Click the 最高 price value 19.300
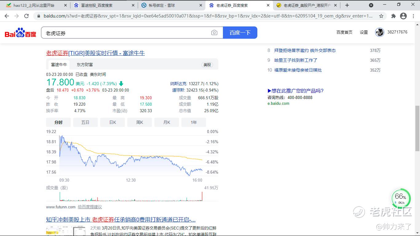The image size is (420, 236). coord(146,98)
